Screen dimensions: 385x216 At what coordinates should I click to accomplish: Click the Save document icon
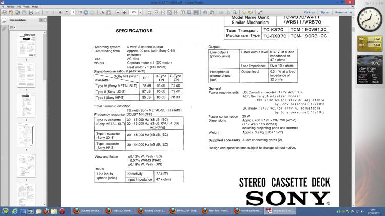[24, 12]
